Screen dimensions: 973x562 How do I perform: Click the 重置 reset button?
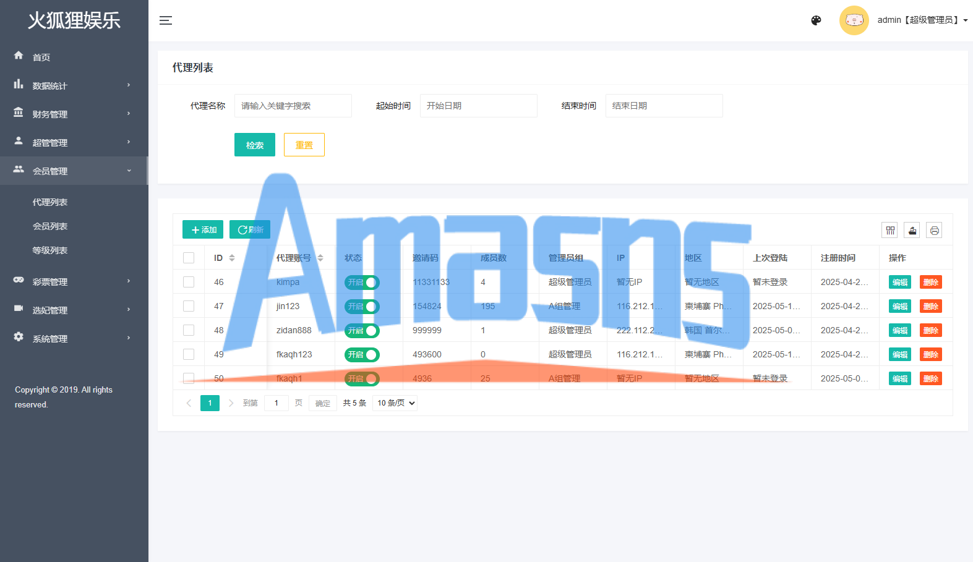304,145
